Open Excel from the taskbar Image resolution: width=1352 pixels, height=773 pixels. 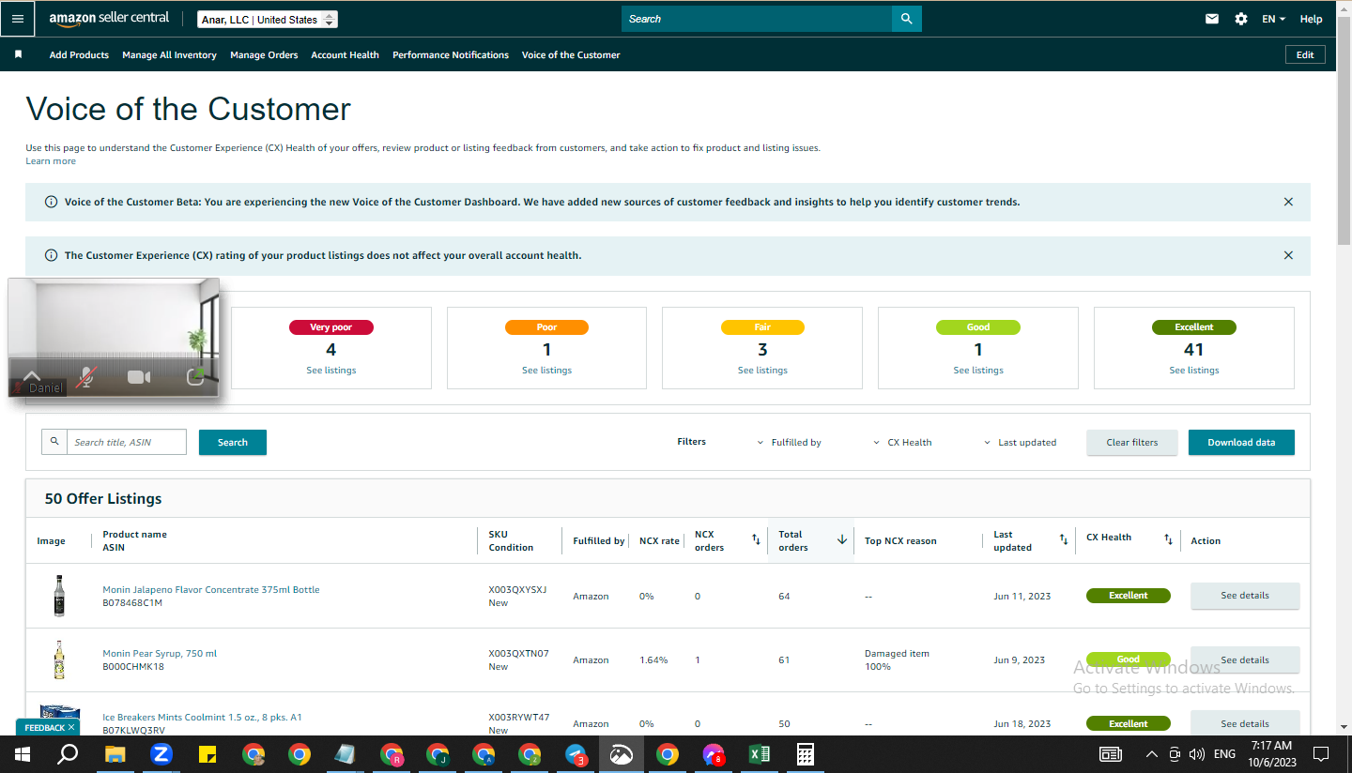(x=759, y=754)
